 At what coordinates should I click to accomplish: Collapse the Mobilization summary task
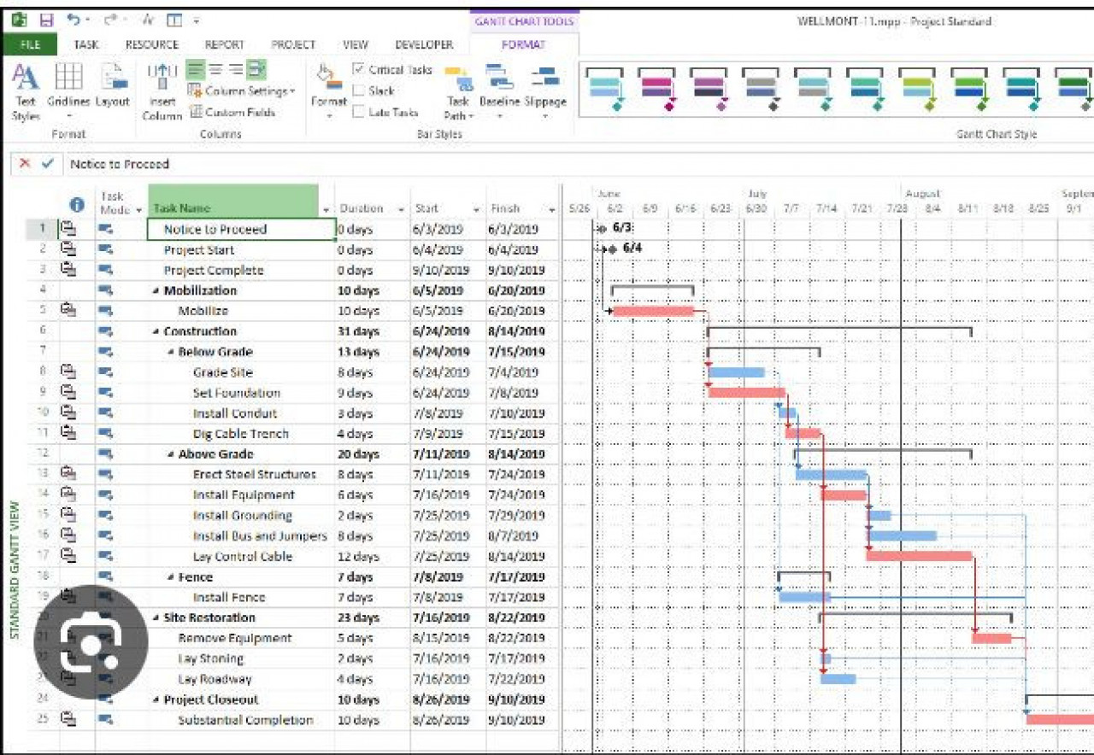pyautogui.click(x=156, y=290)
